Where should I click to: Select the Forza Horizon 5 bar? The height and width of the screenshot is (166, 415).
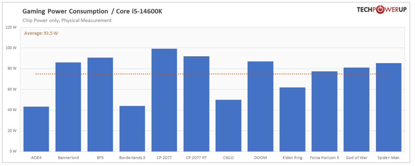324,111
